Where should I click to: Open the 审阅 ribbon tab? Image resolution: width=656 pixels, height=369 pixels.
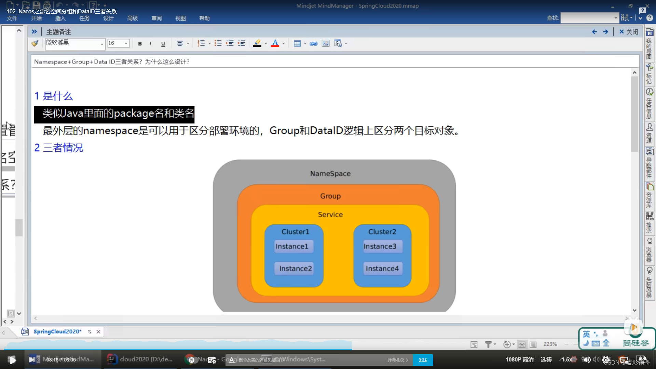[x=156, y=18]
